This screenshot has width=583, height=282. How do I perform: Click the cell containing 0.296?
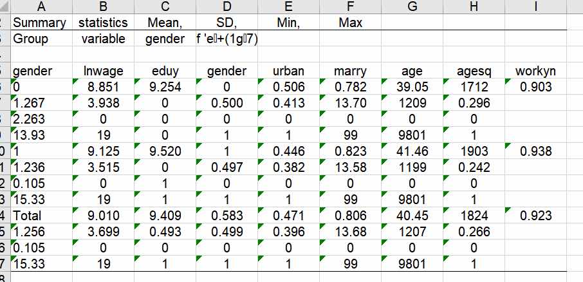coord(474,102)
